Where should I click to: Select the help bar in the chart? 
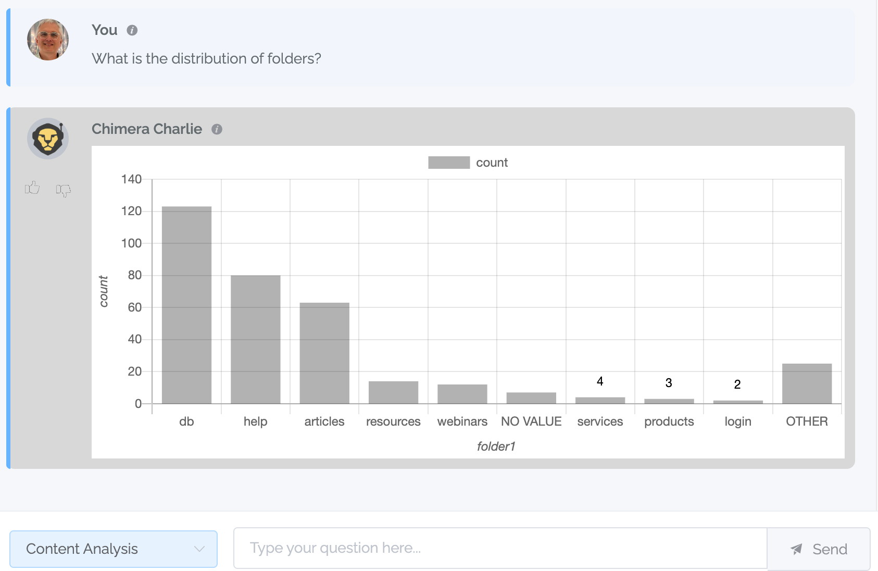(256, 340)
